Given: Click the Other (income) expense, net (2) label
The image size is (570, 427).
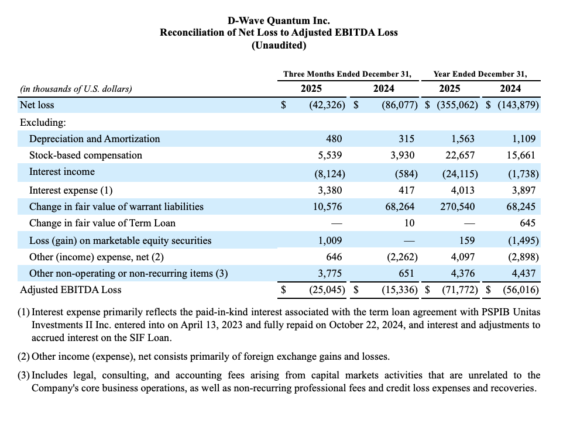Looking at the screenshot, I should [x=96, y=257].
